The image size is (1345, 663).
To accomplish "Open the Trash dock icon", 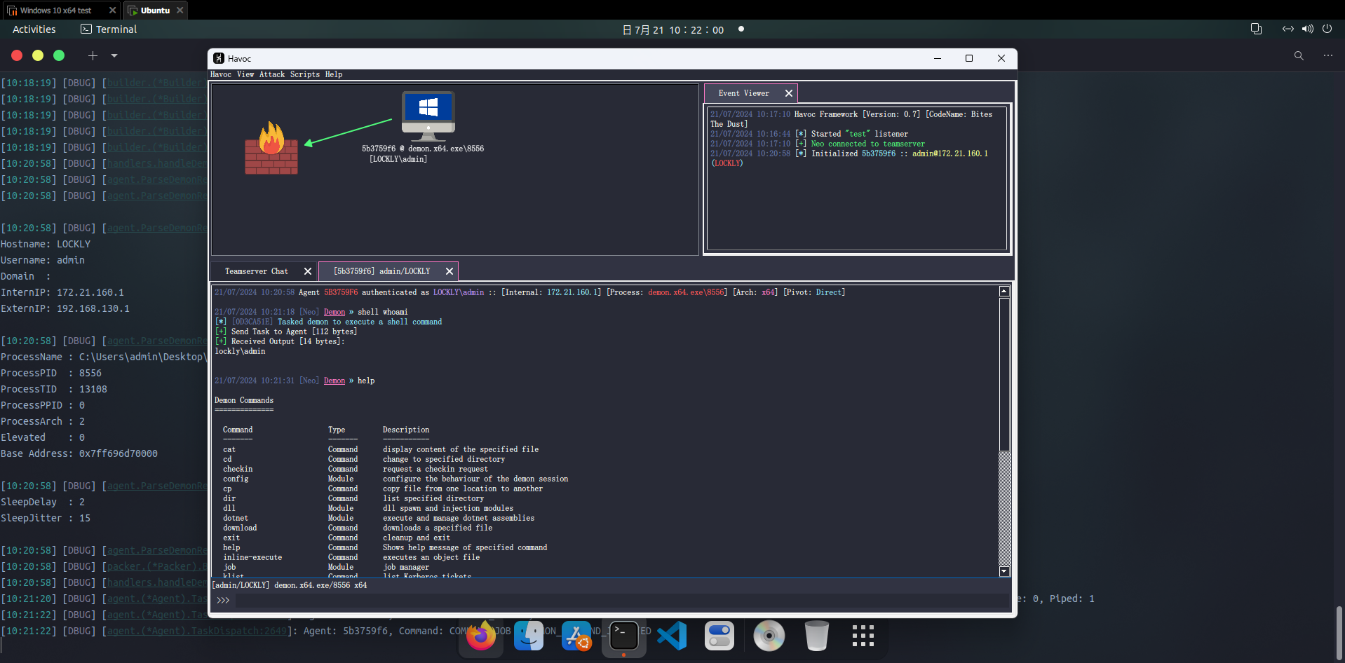I will click(x=816, y=636).
